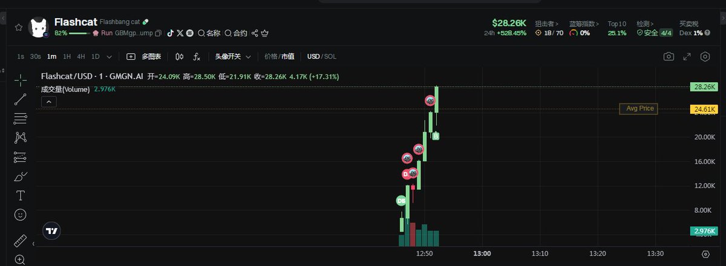Viewport: 726px width, 266px height.
Task: Click the green DB trade marker
Action: tap(401, 200)
